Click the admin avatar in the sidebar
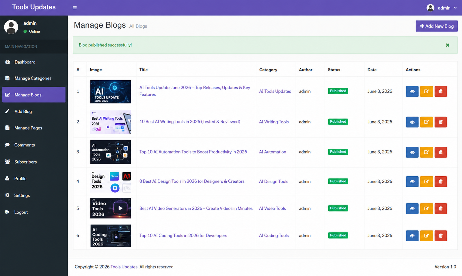The height and width of the screenshot is (276, 462). (x=11, y=27)
